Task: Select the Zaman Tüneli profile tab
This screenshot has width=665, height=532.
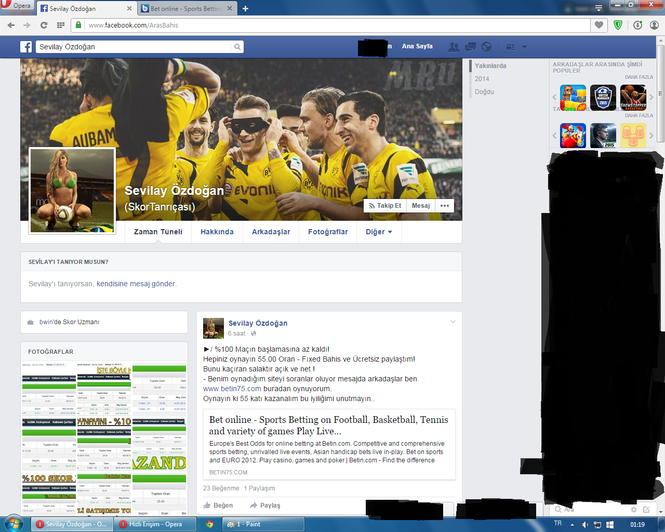Action: (158, 232)
